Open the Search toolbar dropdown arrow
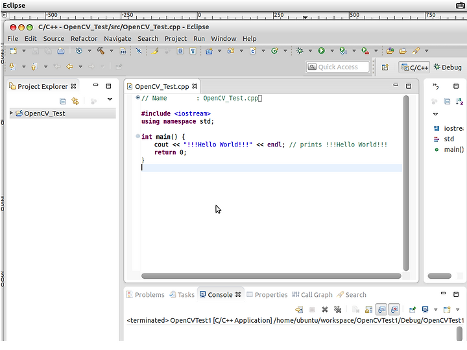This screenshot has width=467, height=350. [x=427, y=51]
